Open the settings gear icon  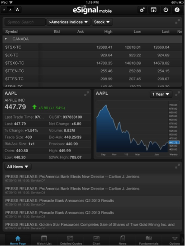point(142,10)
